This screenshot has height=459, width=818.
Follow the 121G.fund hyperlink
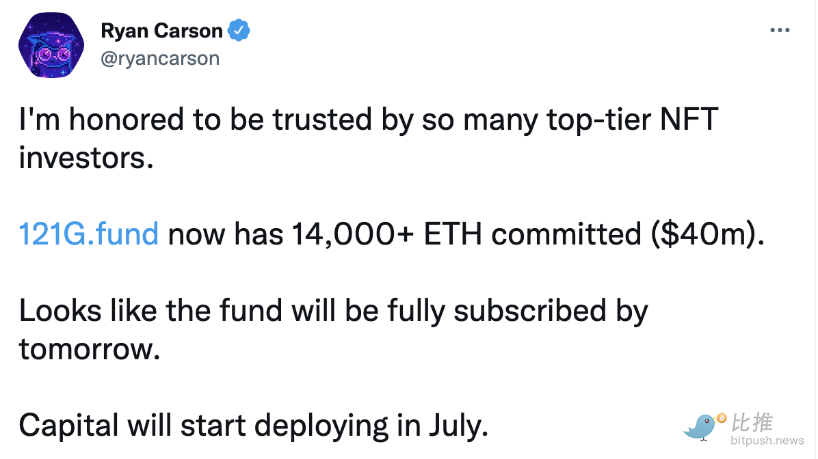[89, 234]
